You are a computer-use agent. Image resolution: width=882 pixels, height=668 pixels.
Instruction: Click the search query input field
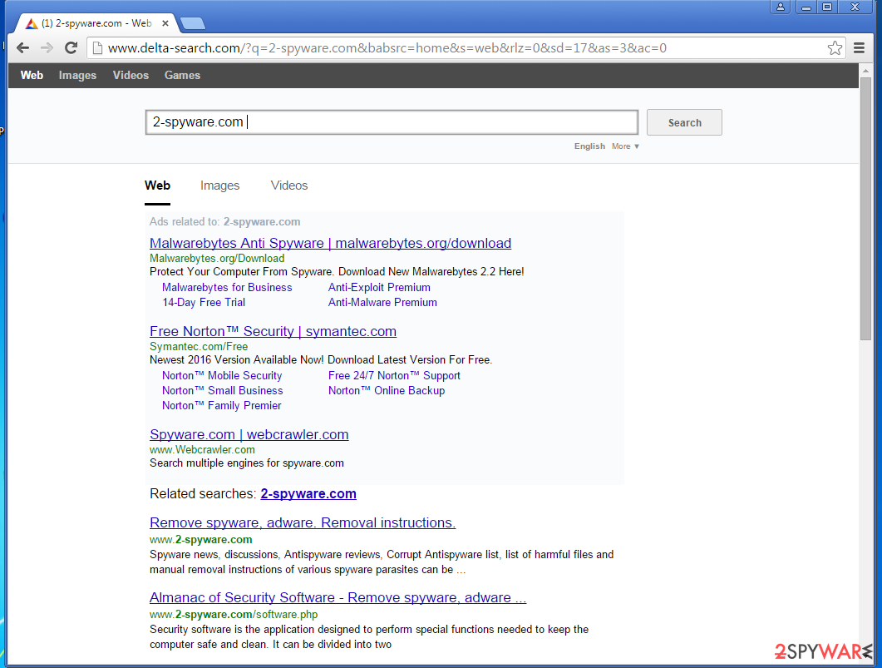pos(392,122)
